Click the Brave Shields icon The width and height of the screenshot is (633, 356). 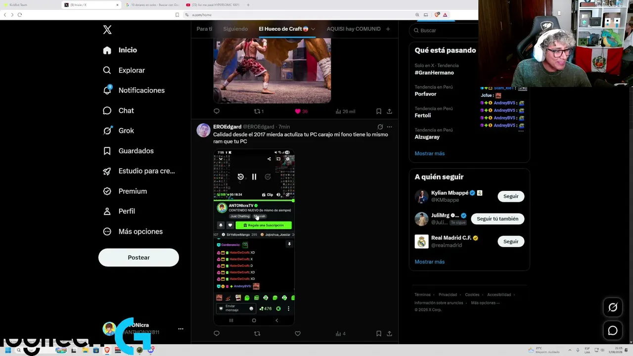[x=437, y=15]
